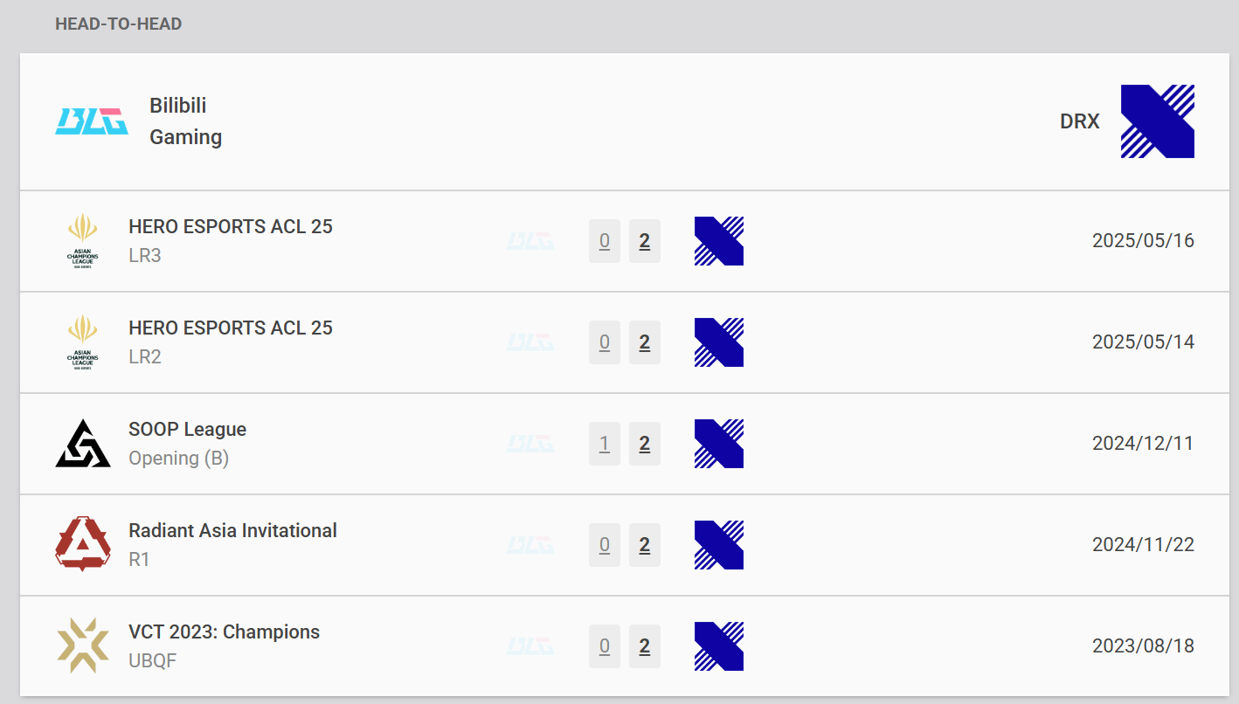Viewport: 1239px width, 704px height.
Task: Click the Asian Champions League icon for LR3
Action: point(83,240)
